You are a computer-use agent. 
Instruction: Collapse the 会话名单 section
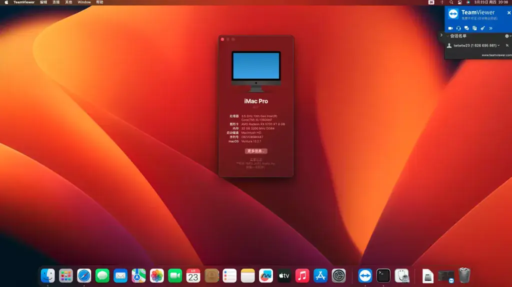pos(448,36)
